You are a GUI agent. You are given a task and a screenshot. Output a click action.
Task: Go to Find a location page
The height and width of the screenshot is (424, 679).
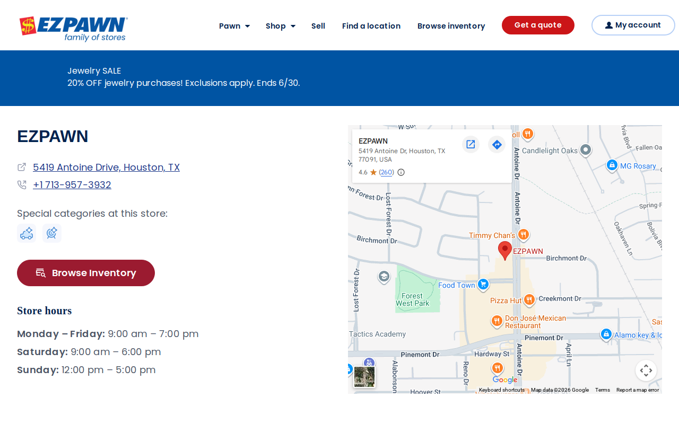[x=371, y=25]
